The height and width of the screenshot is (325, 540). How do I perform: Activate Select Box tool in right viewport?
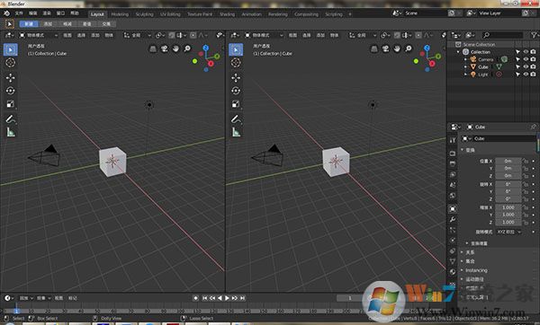coord(236,49)
